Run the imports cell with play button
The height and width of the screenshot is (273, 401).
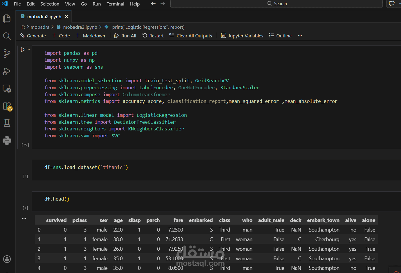(x=23, y=50)
